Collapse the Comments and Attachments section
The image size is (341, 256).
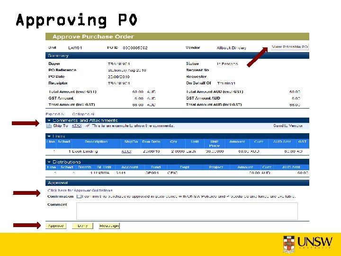[x=49, y=120]
